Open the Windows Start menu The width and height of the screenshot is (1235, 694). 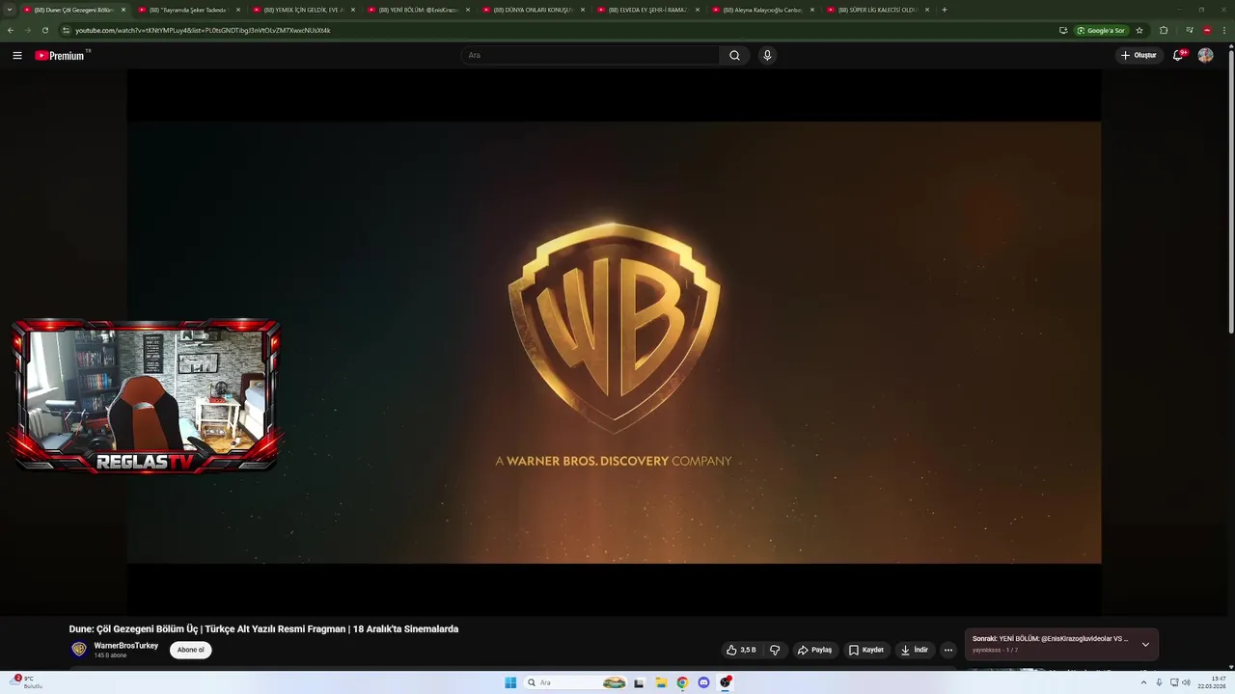(510, 682)
